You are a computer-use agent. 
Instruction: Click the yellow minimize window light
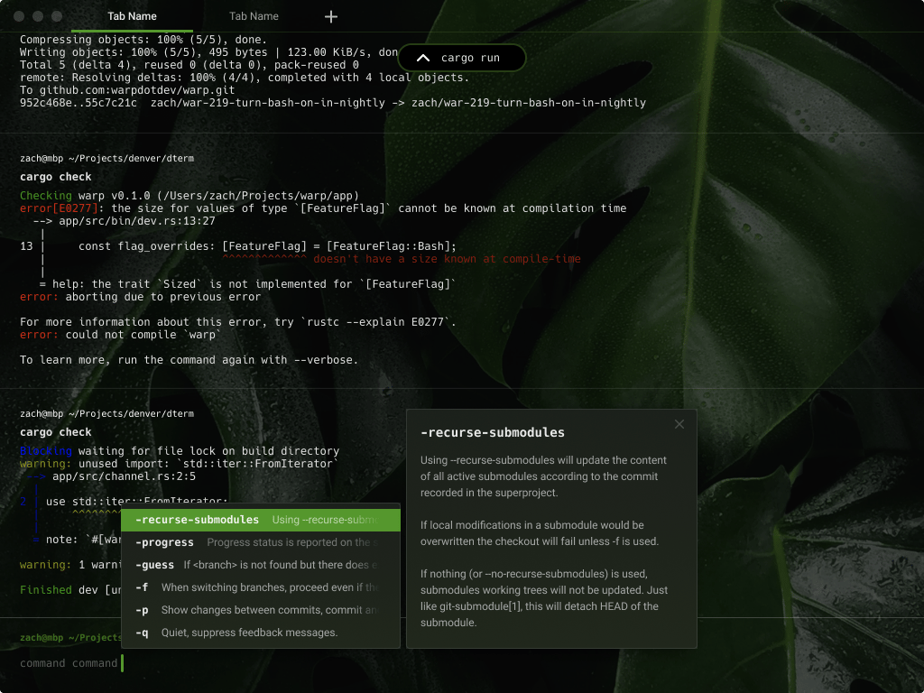click(x=38, y=16)
